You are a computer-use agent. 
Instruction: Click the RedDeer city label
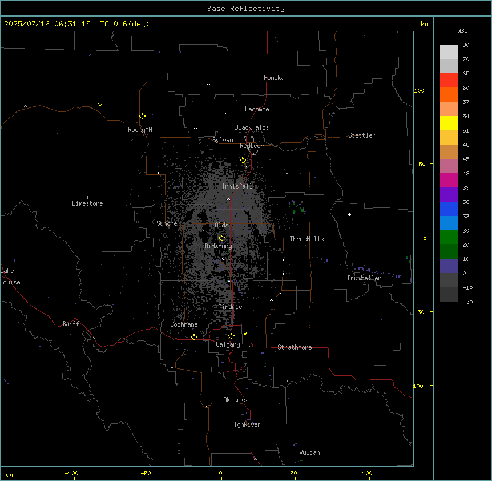[x=251, y=146]
